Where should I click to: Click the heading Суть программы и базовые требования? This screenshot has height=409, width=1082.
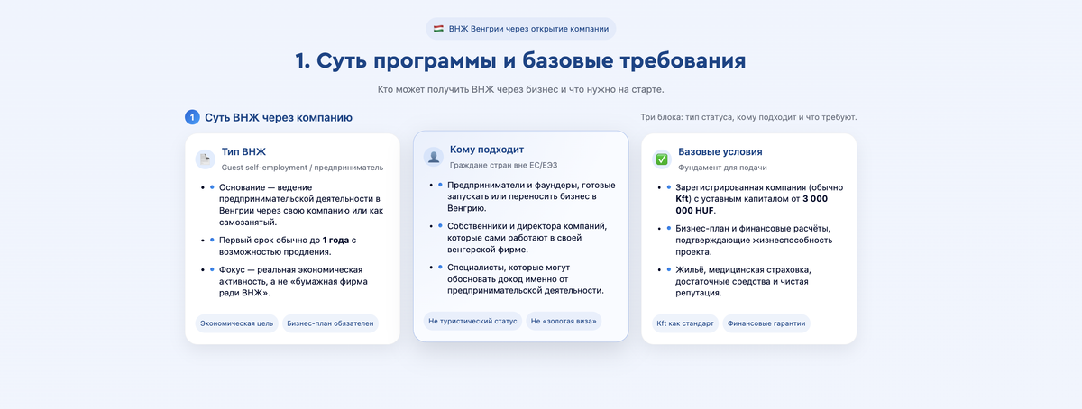click(520, 61)
